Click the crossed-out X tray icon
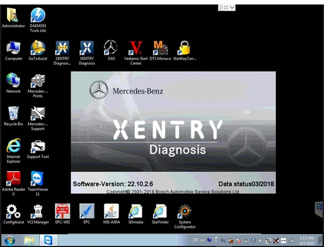Image resolution: width=324 pixels, height=247 pixels. [276, 240]
